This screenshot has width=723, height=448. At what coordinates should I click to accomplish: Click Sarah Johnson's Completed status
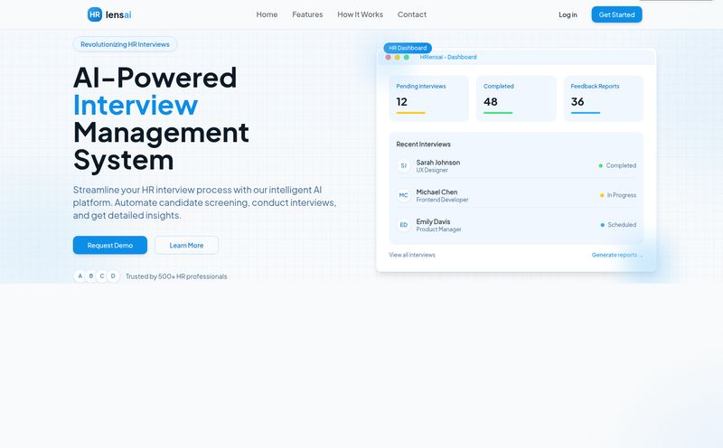[x=621, y=165]
